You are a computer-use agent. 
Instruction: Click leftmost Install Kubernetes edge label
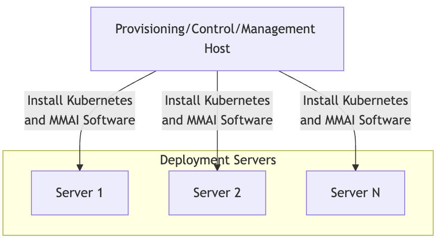click(x=80, y=110)
